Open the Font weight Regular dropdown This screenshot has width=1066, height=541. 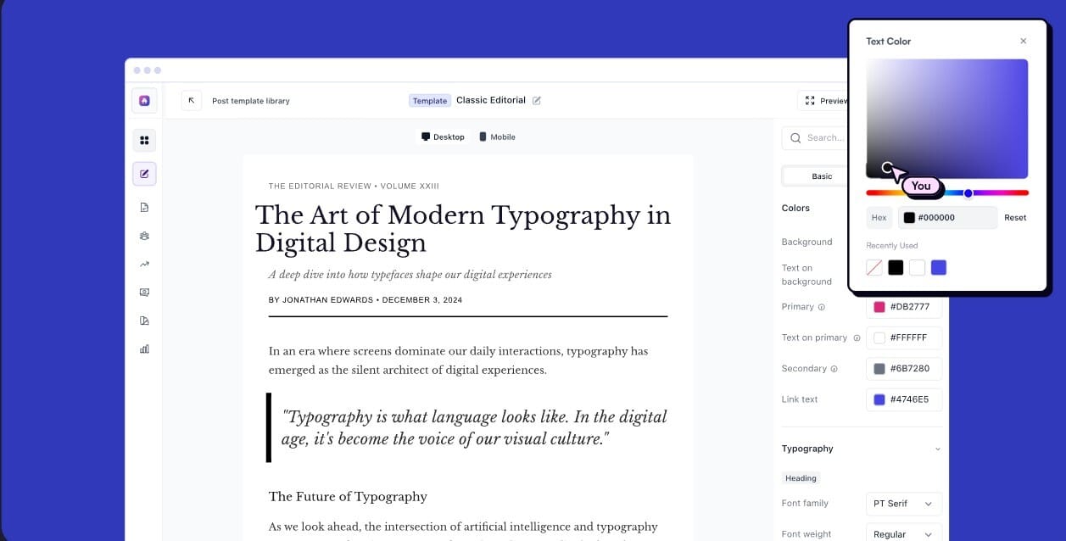(904, 534)
